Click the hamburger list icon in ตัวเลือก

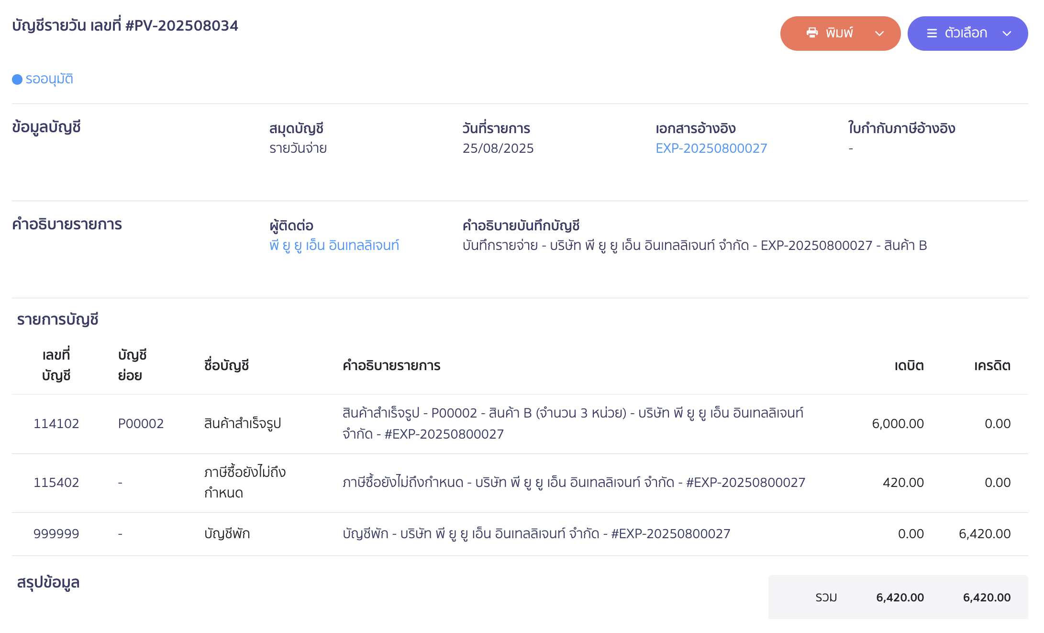[932, 33]
